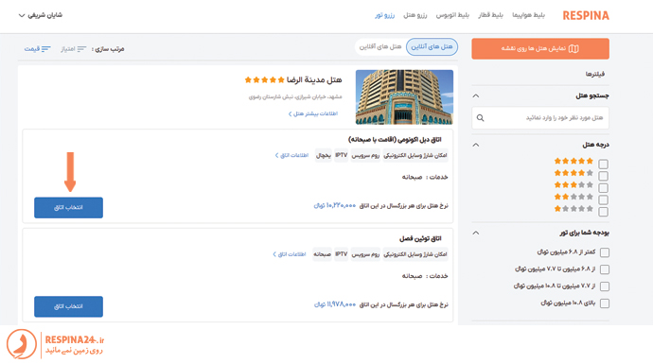Select the twin room button

pyautogui.click(x=68, y=306)
